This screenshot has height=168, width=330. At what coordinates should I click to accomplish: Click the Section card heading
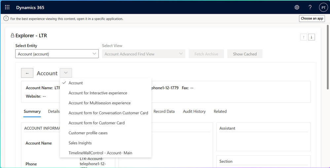pyautogui.click(x=226, y=161)
